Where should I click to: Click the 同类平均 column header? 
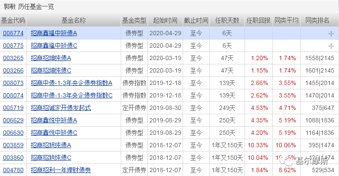coord(287,20)
